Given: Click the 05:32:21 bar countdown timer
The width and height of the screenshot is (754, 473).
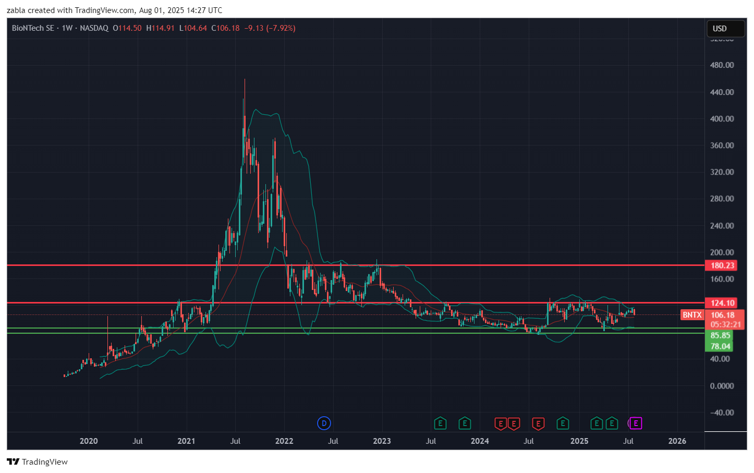Looking at the screenshot, I should coord(725,324).
